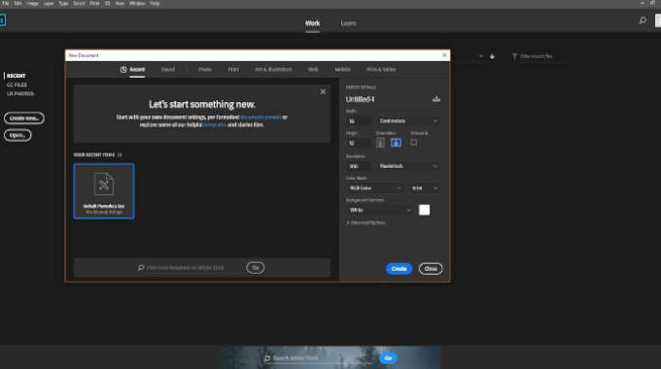Open the View menu

(x=120, y=3)
